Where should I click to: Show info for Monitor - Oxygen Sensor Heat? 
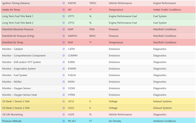pyautogui.click(x=64, y=95)
